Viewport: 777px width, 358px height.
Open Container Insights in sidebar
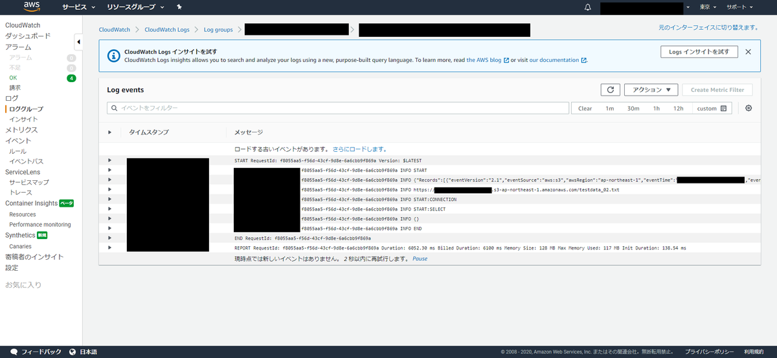click(31, 203)
